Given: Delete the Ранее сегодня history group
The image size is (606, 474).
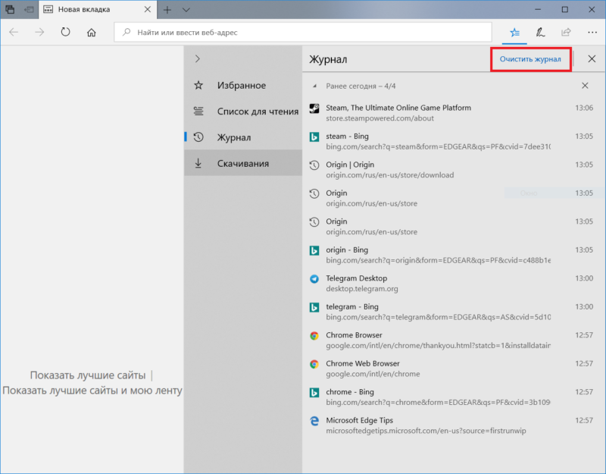Looking at the screenshot, I should 585,86.
